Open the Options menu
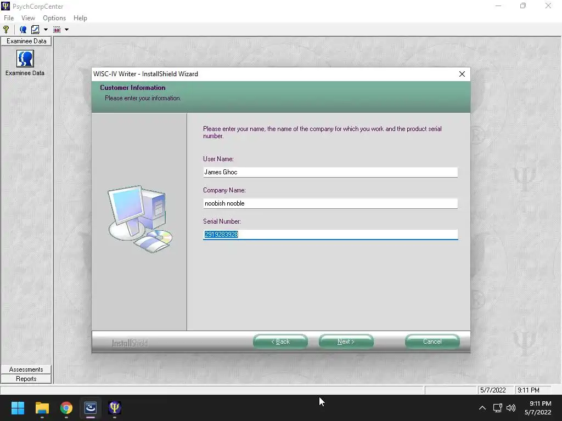This screenshot has width=562, height=421. click(54, 18)
